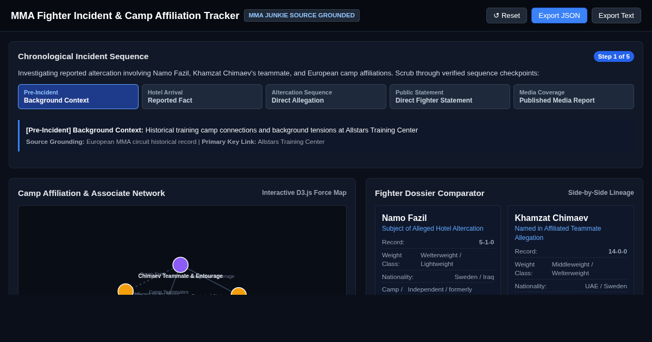Click the Chronological Incident Sequence heading

[x=83, y=56]
